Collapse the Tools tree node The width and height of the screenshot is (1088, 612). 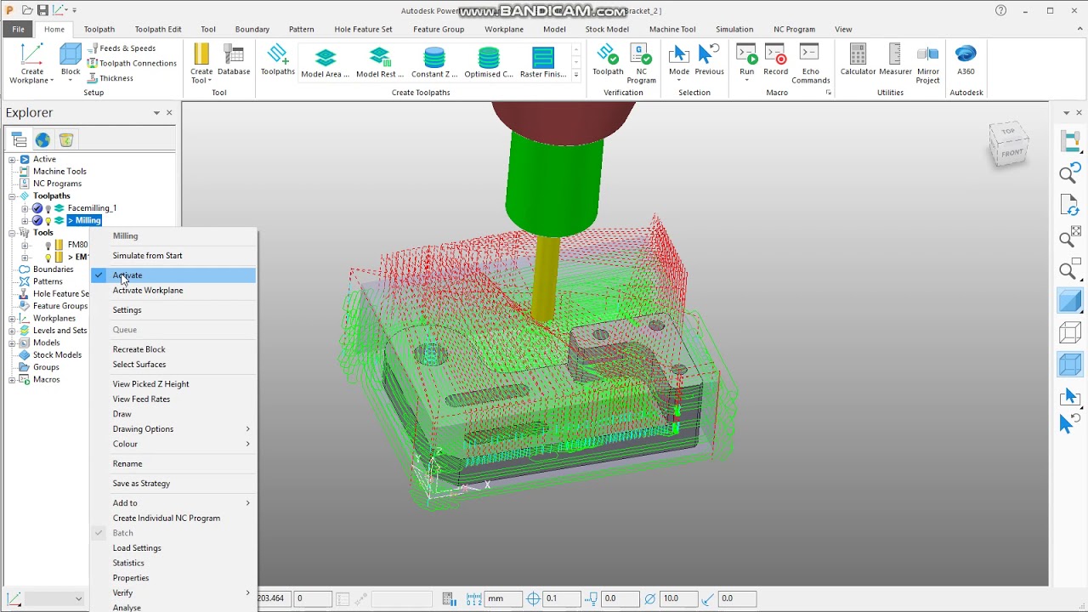tap(13, 233)
